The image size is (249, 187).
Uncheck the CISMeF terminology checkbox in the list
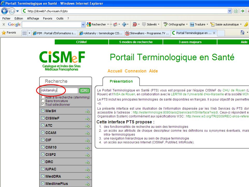[43, 118]
